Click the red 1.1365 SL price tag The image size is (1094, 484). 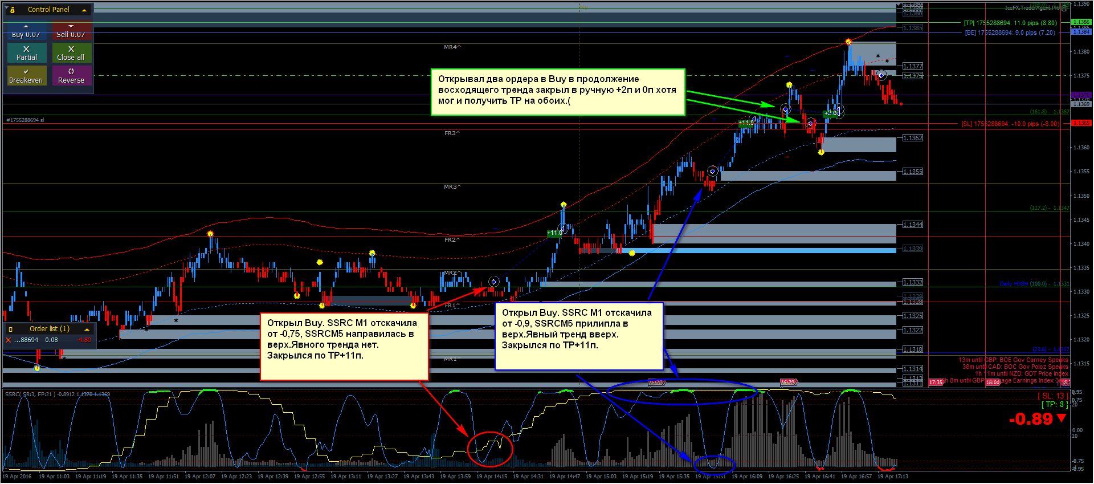click(x=1081, y=123)
